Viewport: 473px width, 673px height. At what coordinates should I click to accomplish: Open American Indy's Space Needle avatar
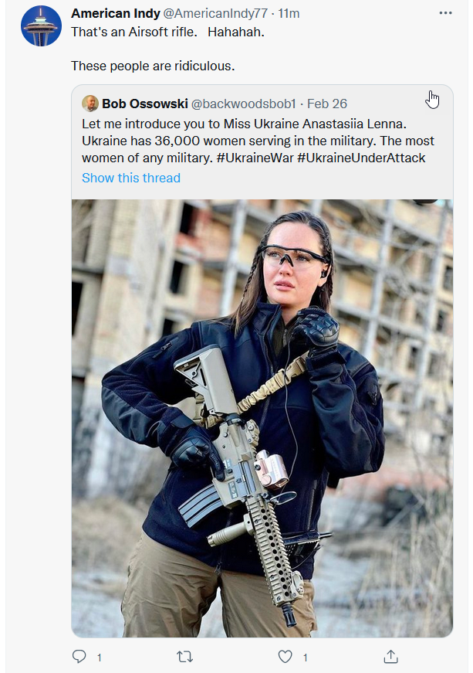[x=41, y=25]
